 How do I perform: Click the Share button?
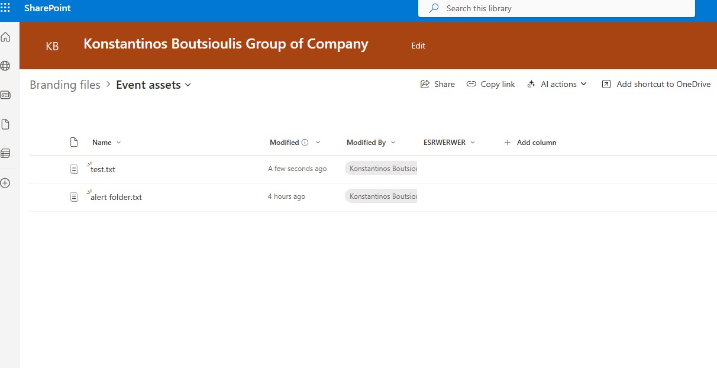[x=438, y=84]
